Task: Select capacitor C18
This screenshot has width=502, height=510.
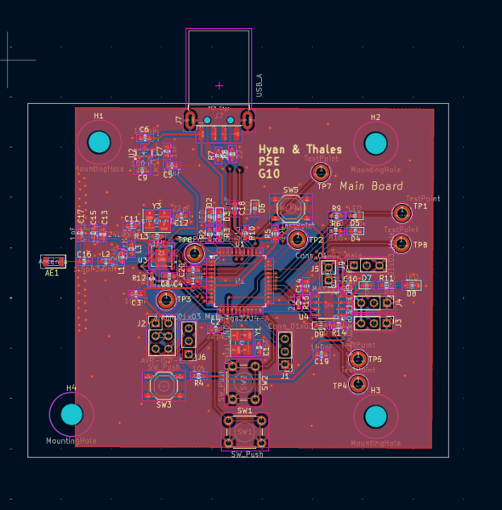Action: click(x=235, y=208)
